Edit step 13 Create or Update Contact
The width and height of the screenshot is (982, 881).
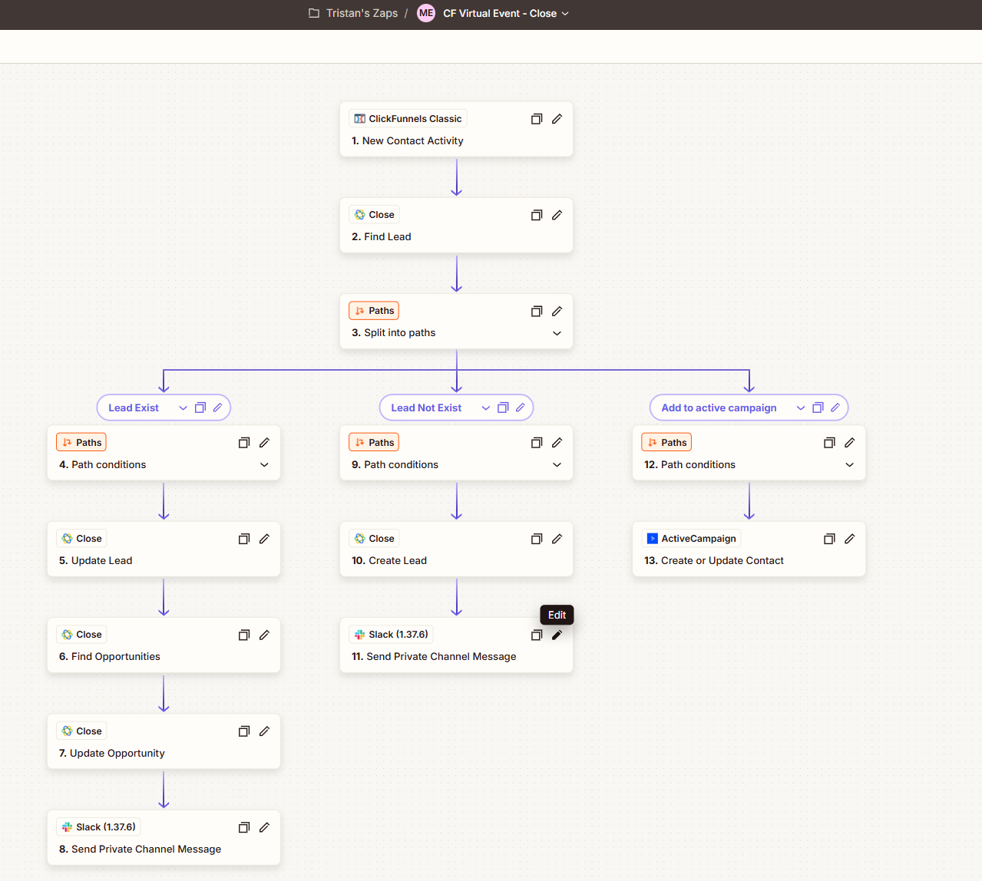[x=849, y=539]
